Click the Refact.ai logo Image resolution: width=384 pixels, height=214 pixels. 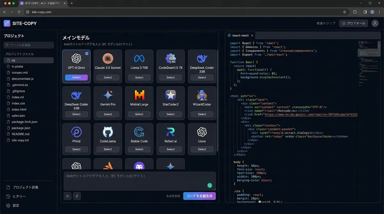171,132
